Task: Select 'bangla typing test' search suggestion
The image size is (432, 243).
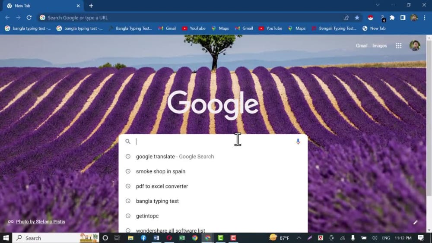Action: [x=213, y=201]
